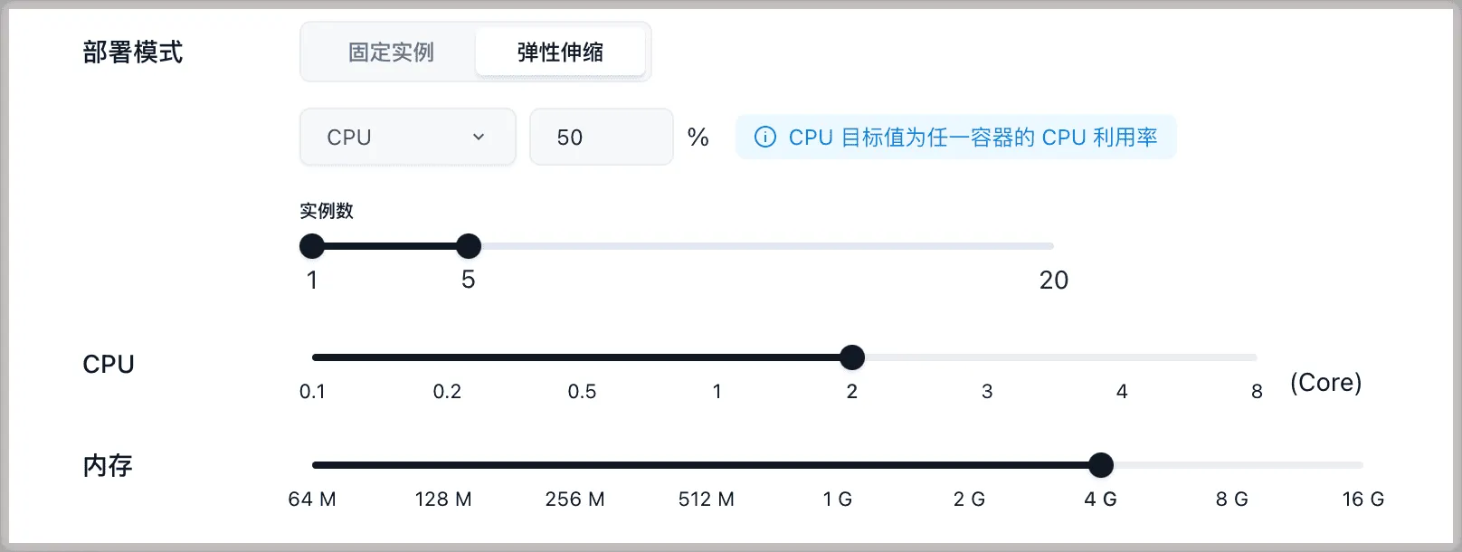
Task: Click the CPU 目标值 info hint text
Action: click(x=973, y=138)
